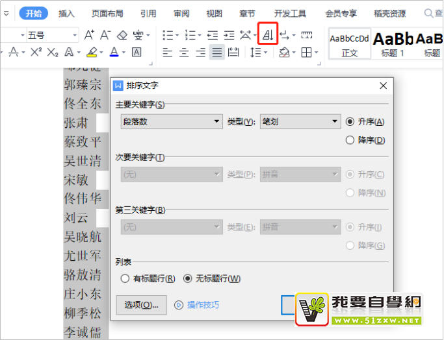
Task: Apply the 标题 1 style thumbnail
Action: point(393,43)
